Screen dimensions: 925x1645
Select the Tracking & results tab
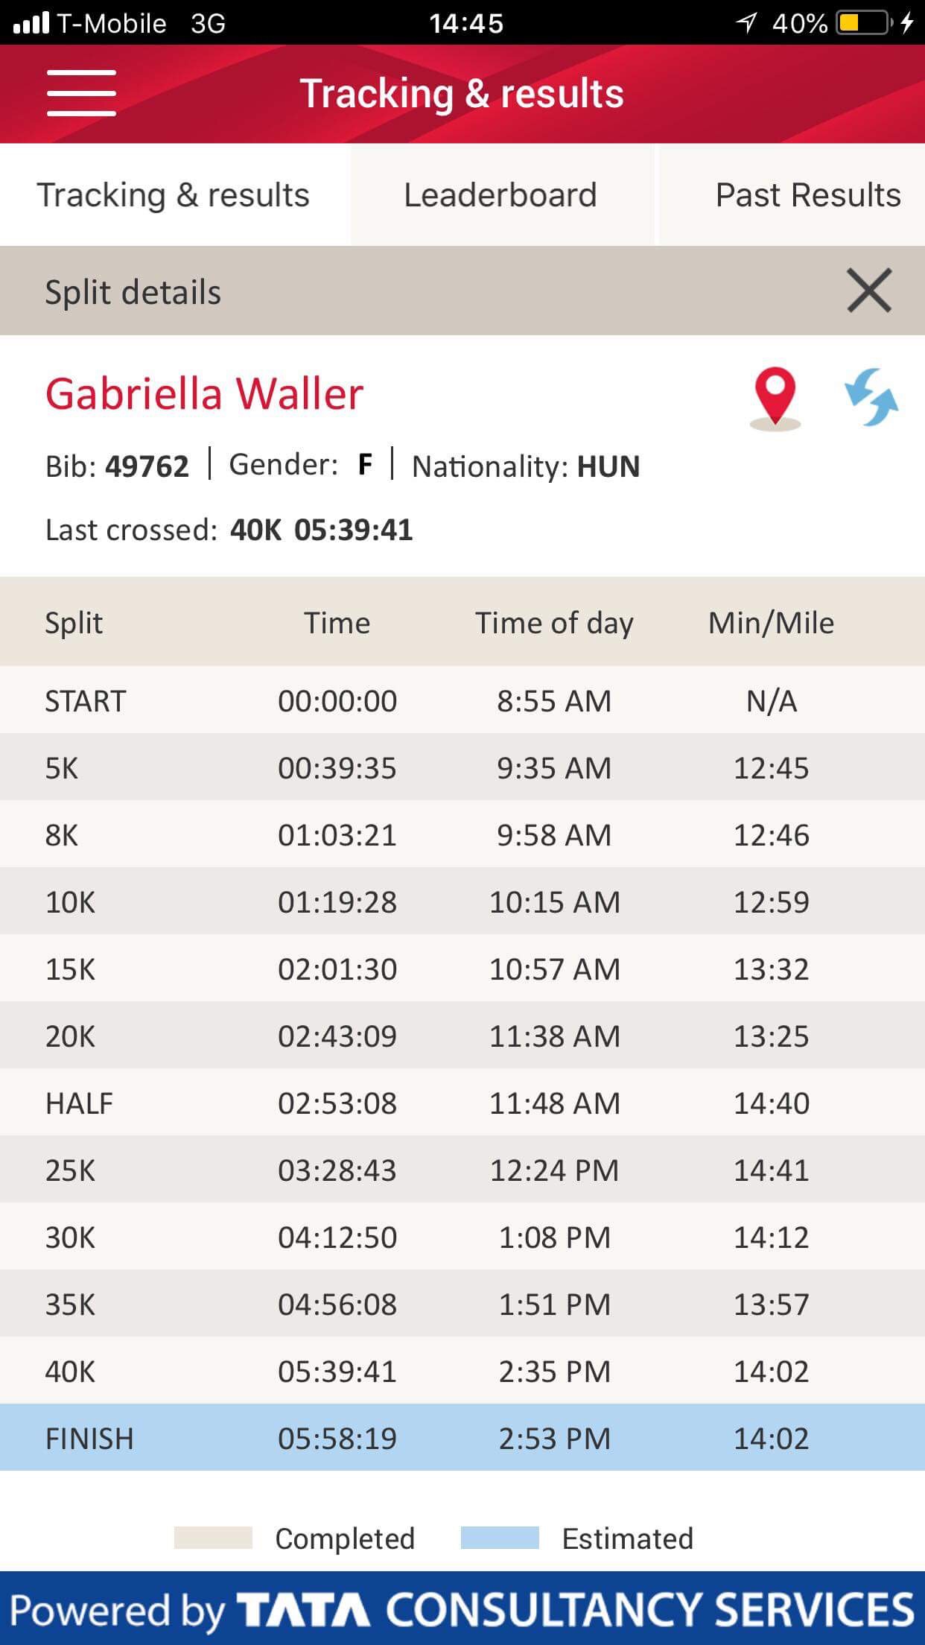[173, 195]
